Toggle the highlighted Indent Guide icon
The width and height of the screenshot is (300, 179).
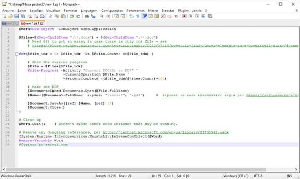point(144,16)
